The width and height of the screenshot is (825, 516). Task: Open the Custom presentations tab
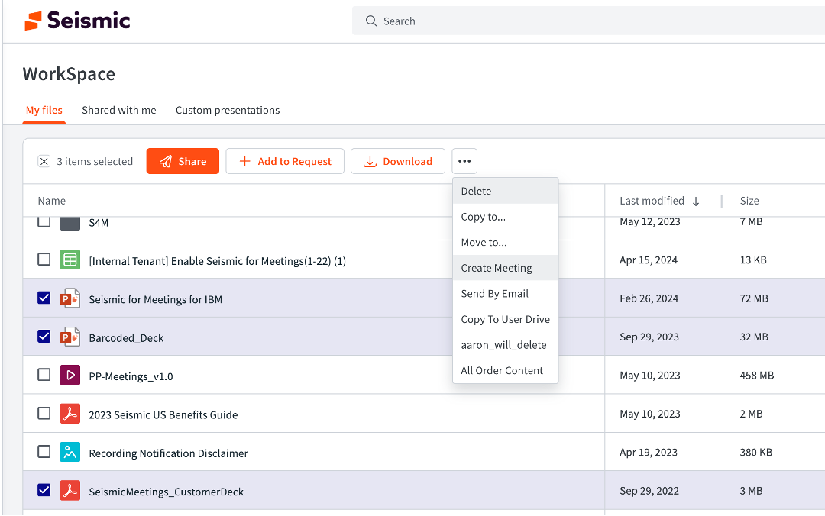coord(228,111)
